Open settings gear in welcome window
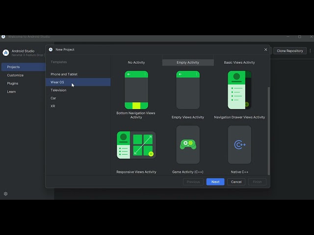314x235 pixels. 5,194
